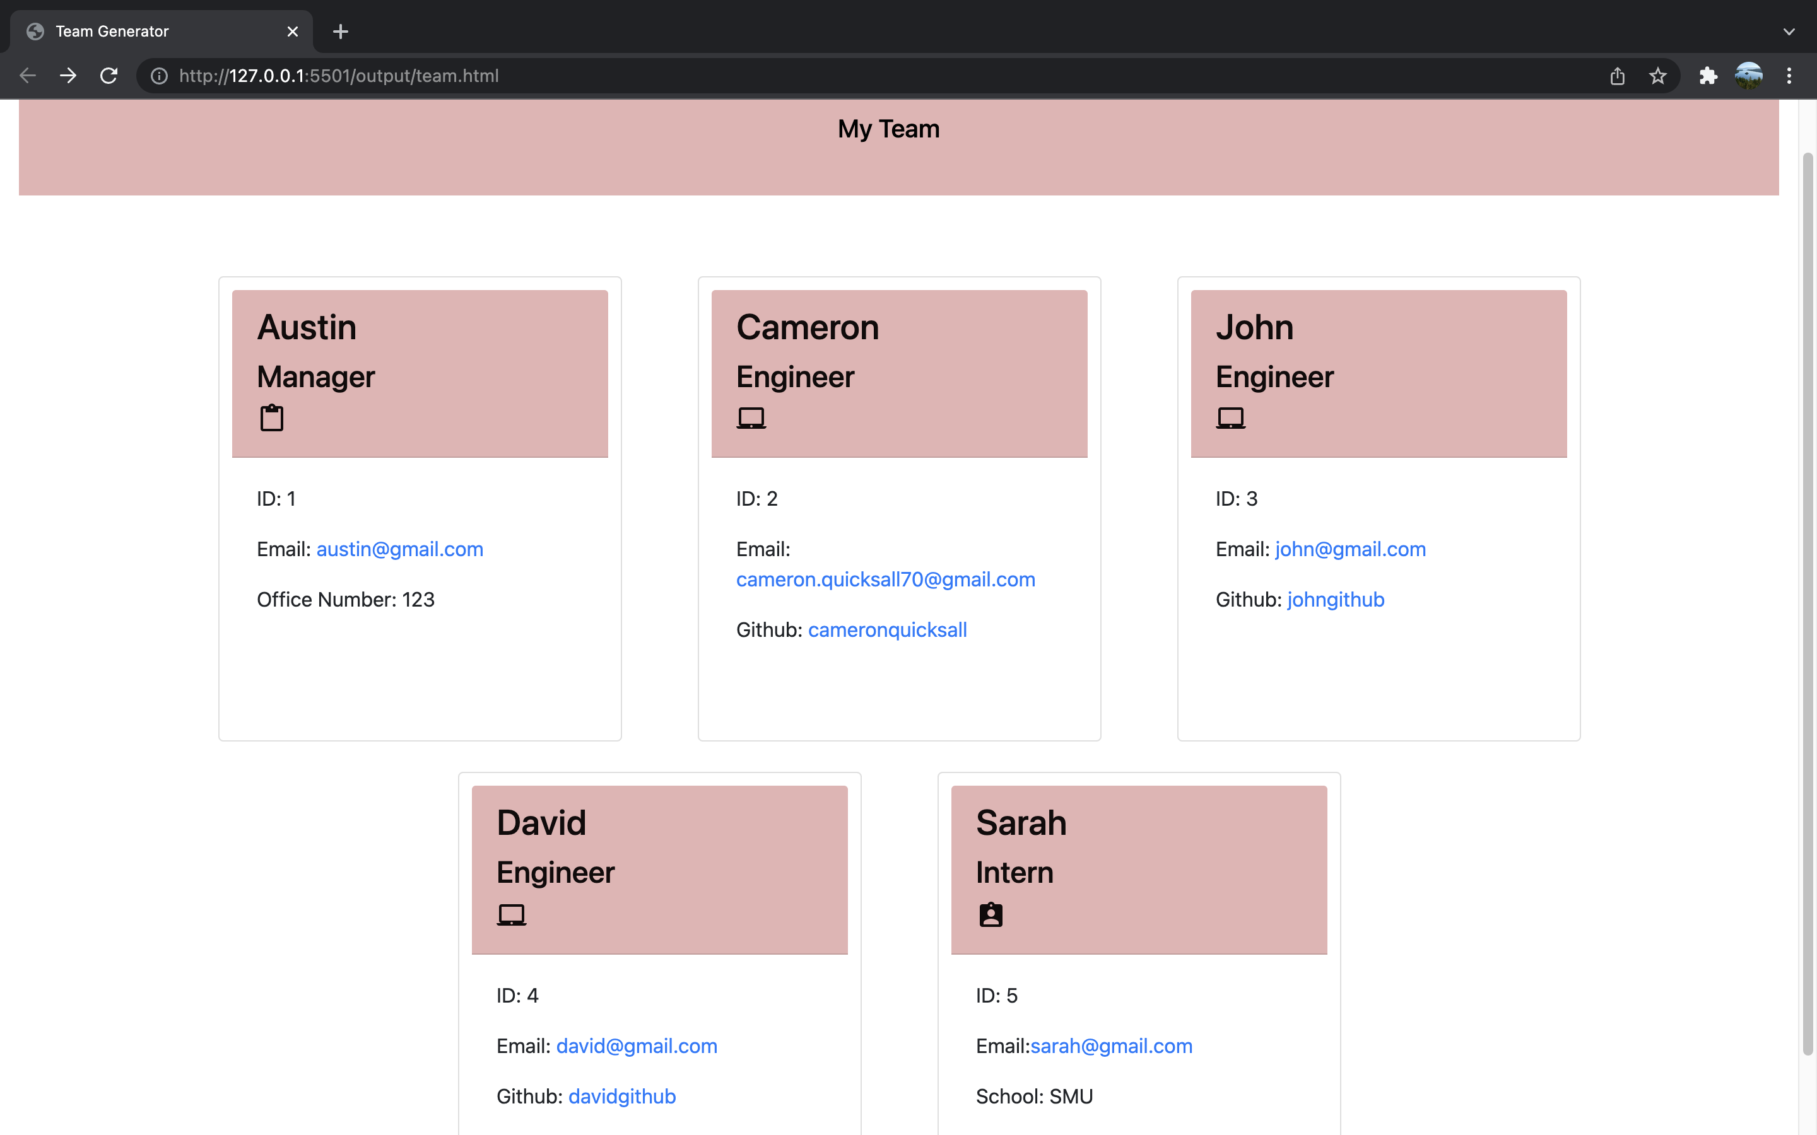Open austin@gmail.com email link
Screen dimensions: 1817x1135
coord(399,549)
